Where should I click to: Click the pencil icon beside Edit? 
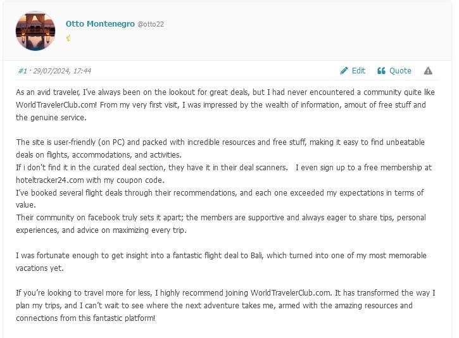[344, 71]
